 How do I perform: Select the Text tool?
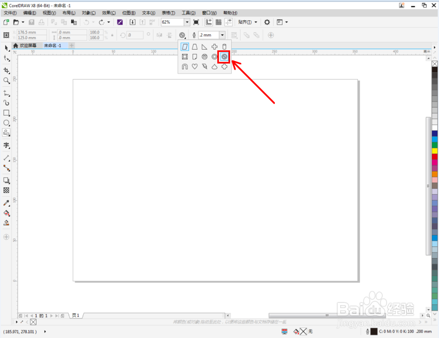point(7,145)
